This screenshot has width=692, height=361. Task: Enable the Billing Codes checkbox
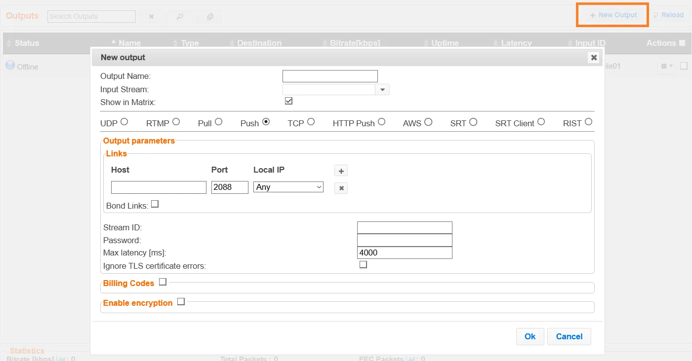[163, 282]
